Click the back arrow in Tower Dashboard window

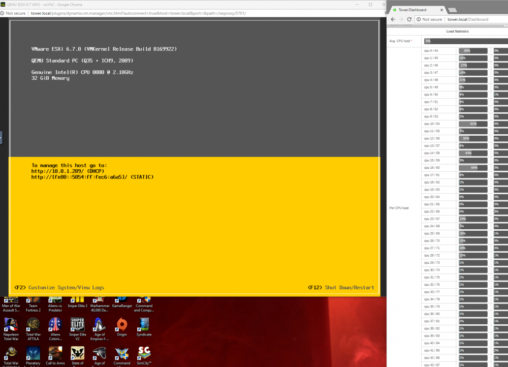(393, 19)
